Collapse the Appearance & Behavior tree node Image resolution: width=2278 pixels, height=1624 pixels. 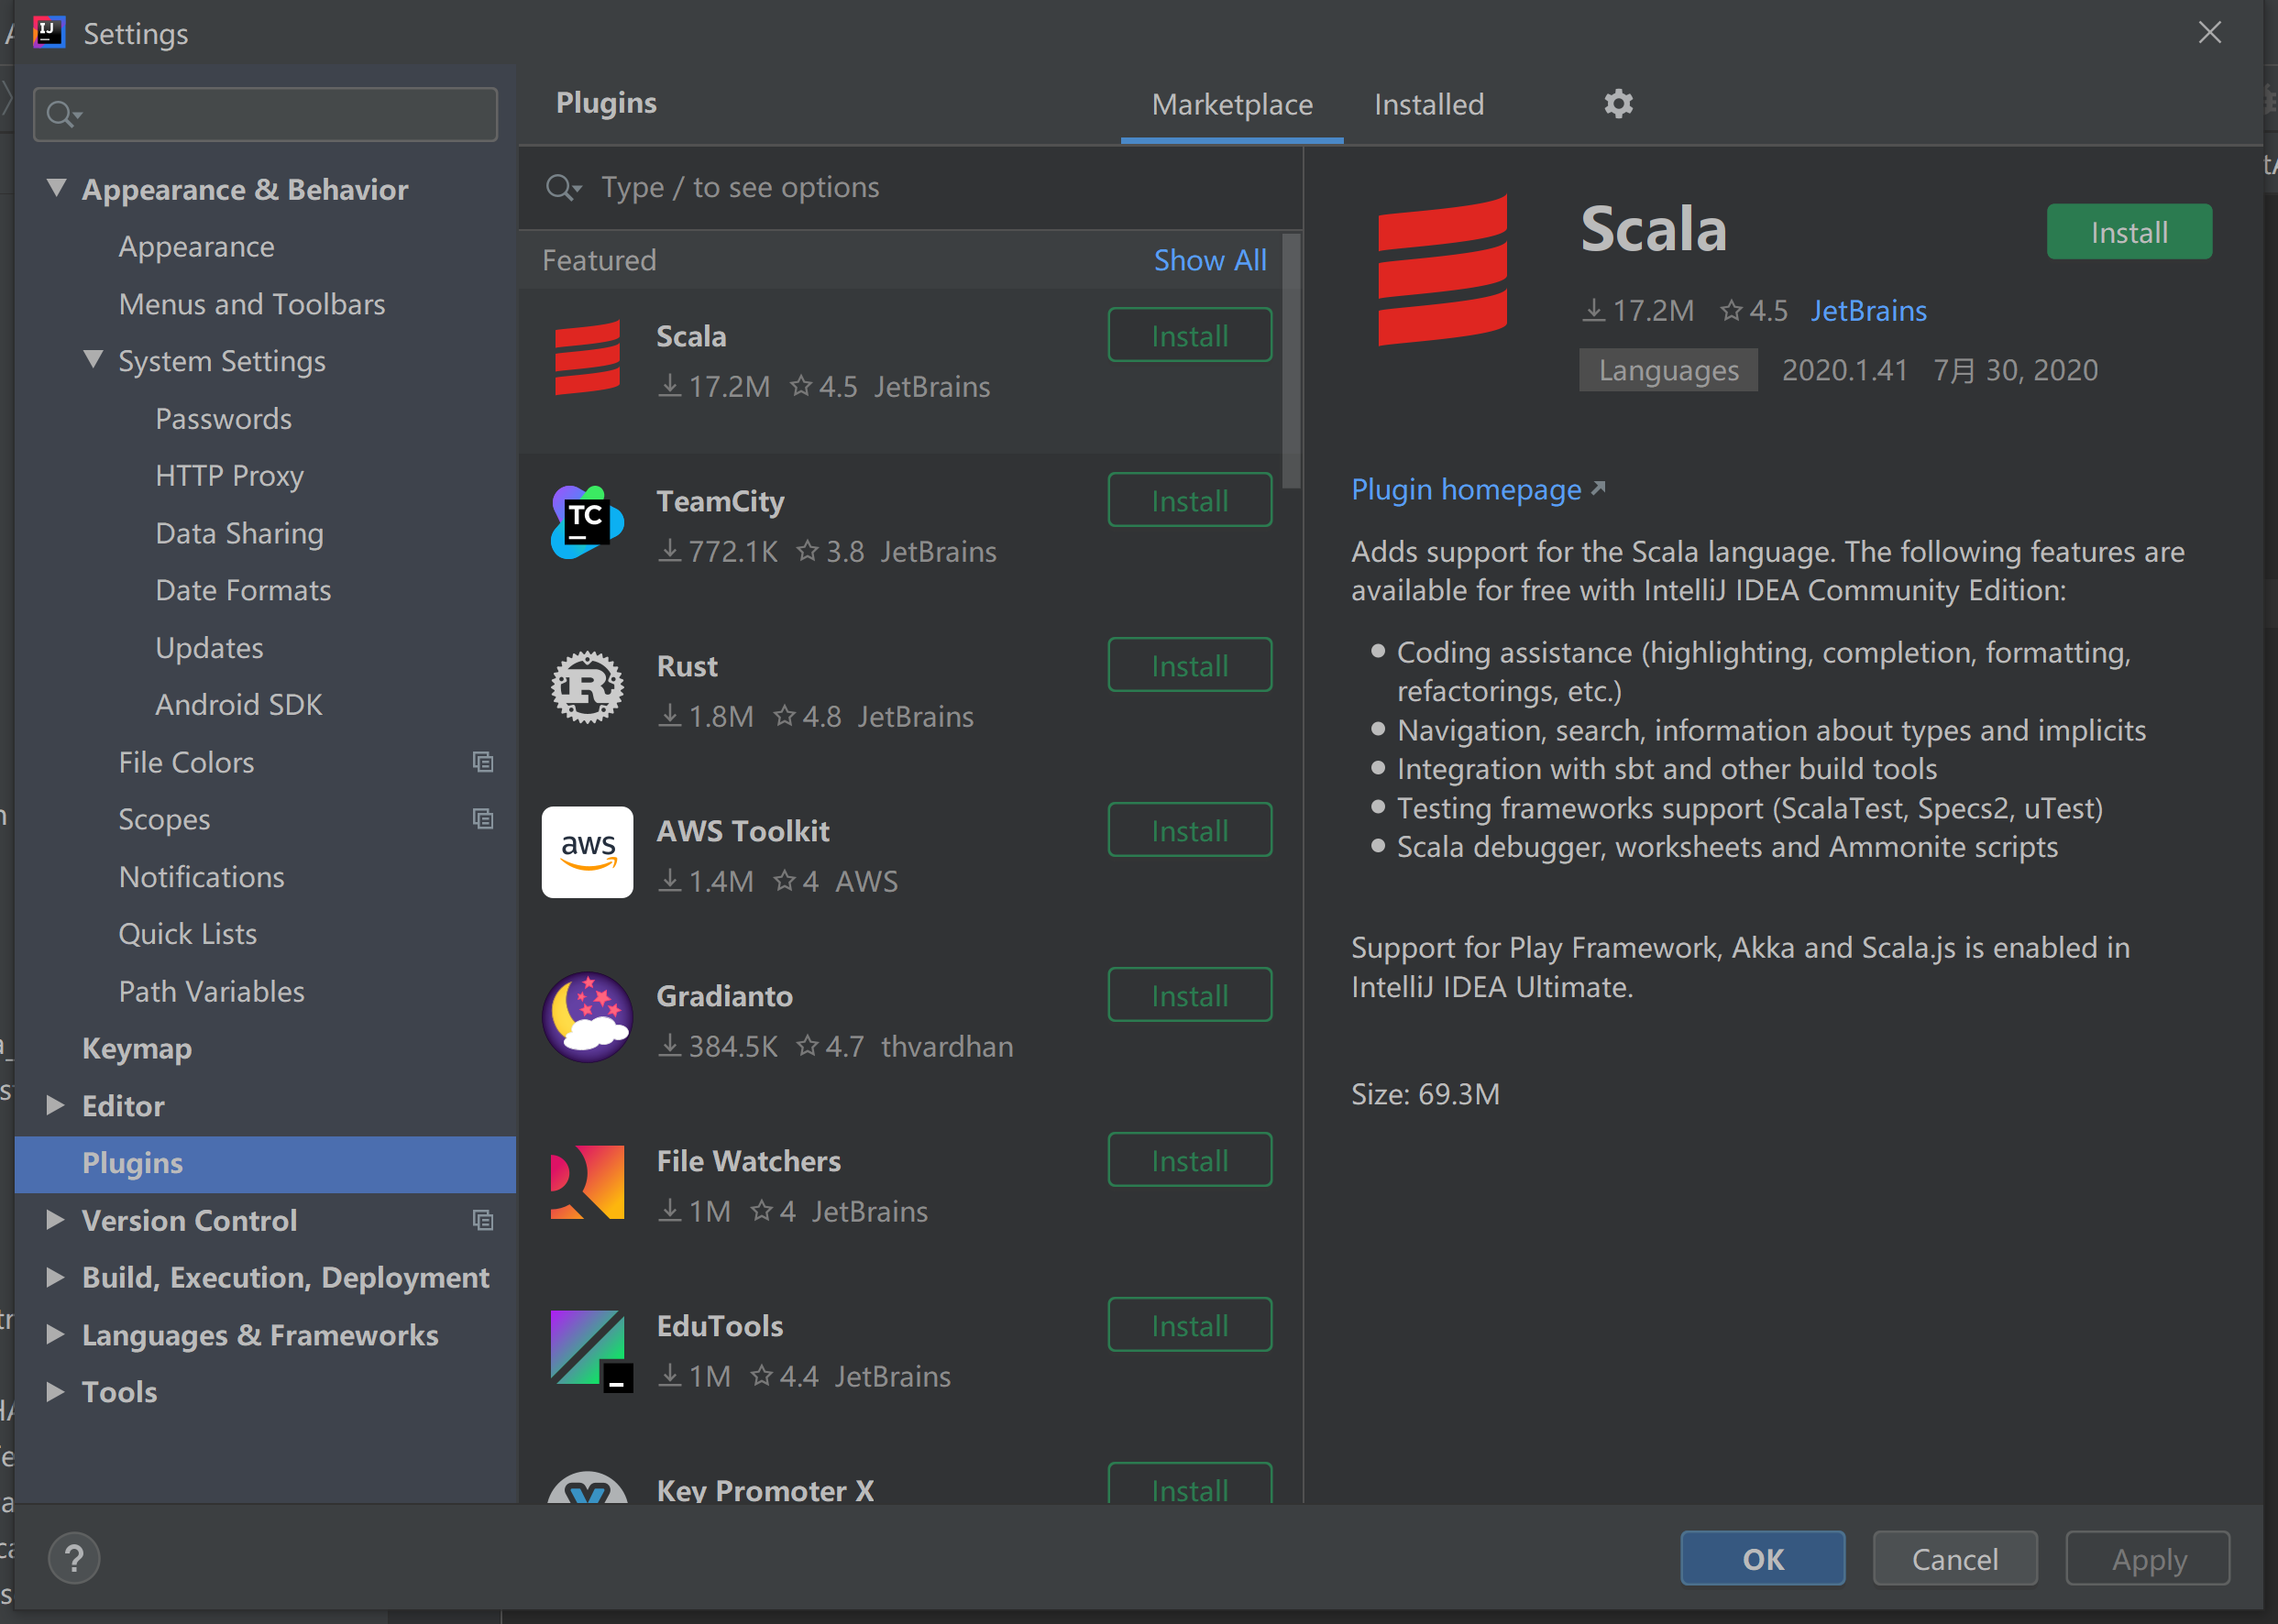coord(57,188)
